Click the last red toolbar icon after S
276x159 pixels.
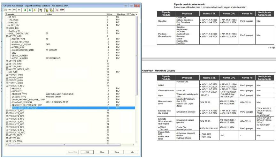pyautogui.click(x=62, y=10)
